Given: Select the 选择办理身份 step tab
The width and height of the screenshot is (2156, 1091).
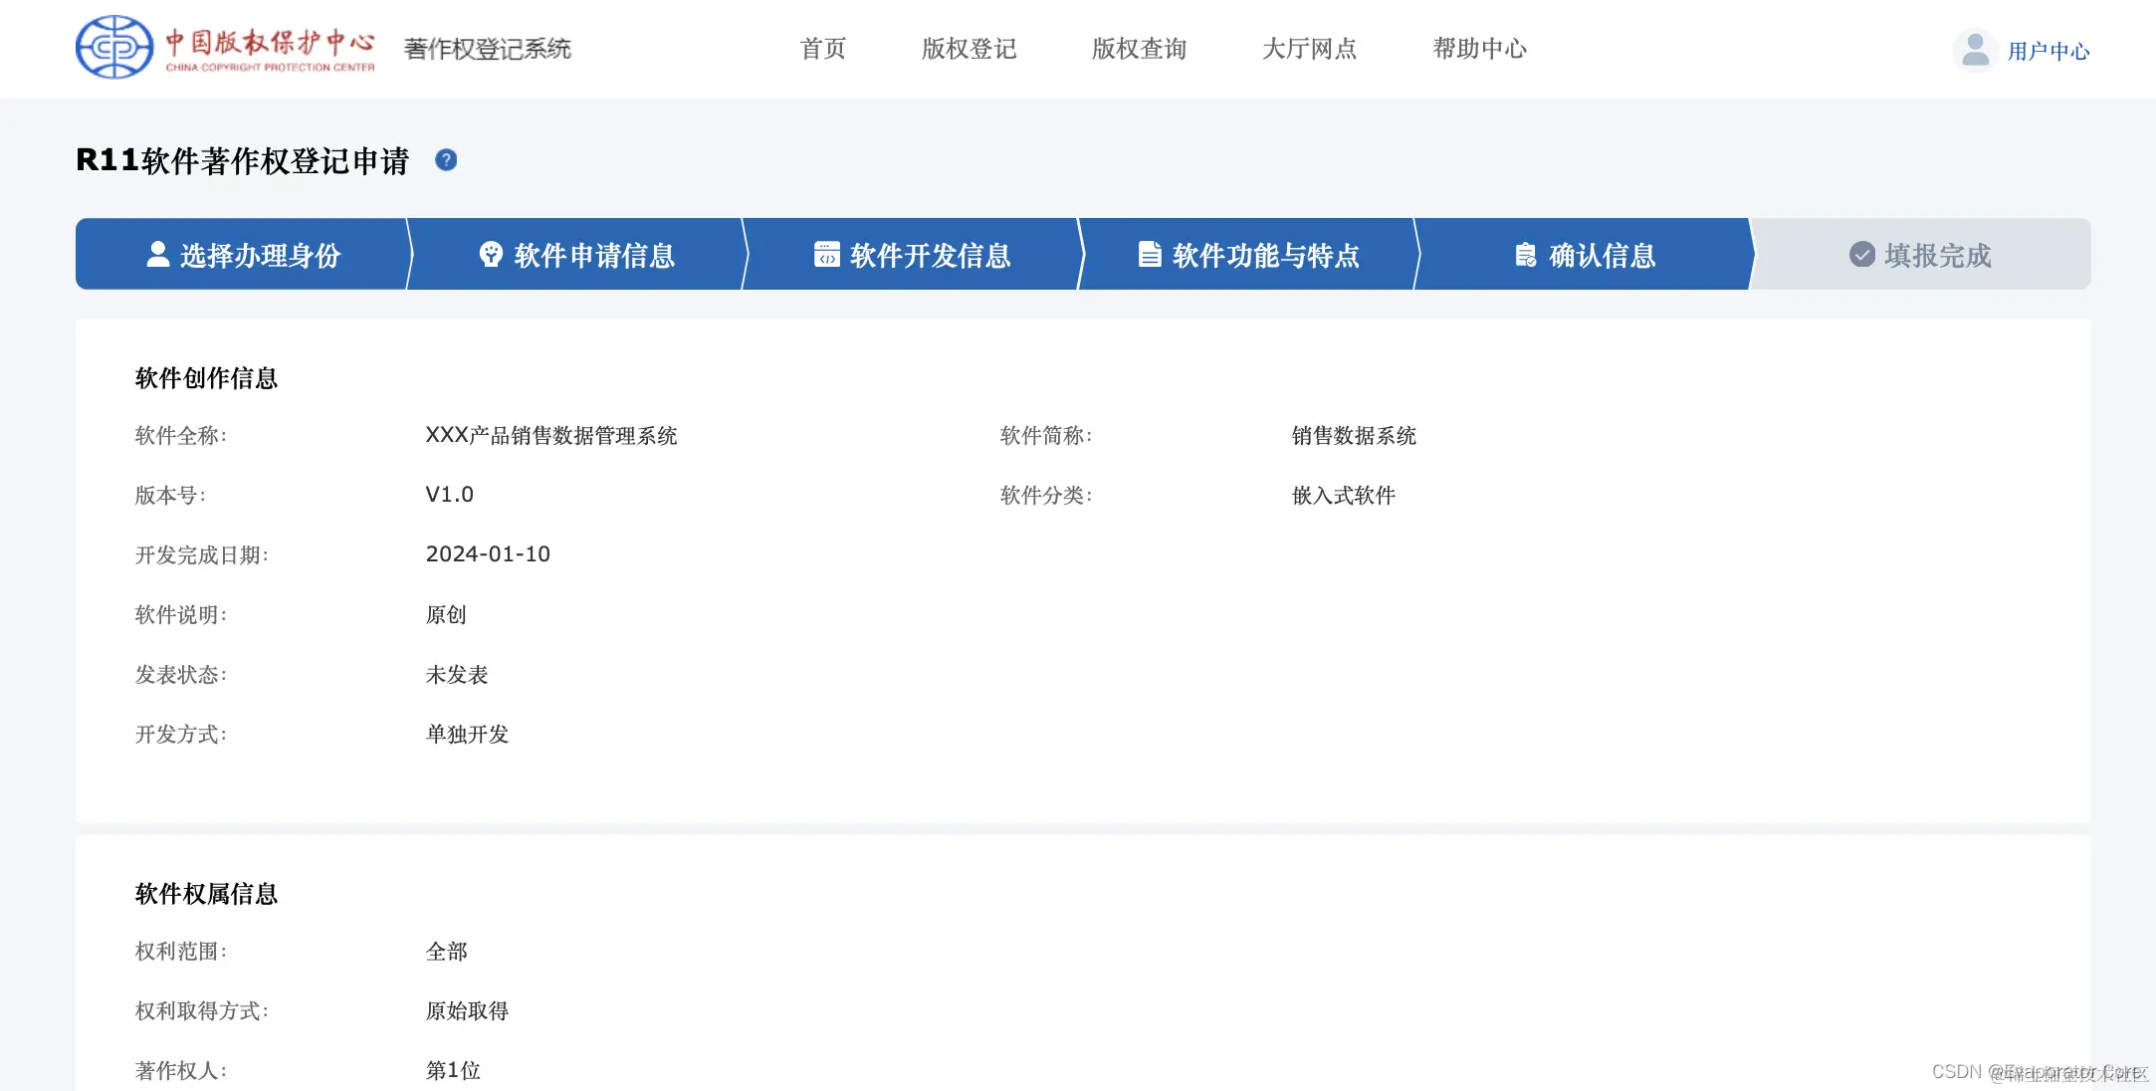Looking at the screenshot, I should tap(242, 254).
